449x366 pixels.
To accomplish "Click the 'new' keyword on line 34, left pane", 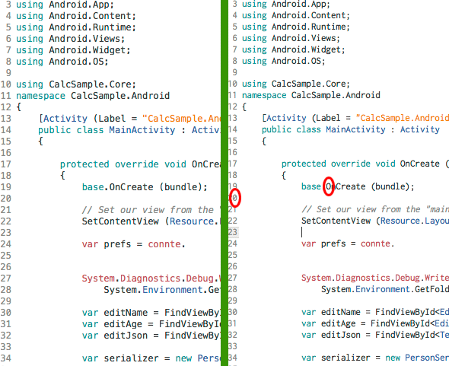I will (x=183, y=358).
